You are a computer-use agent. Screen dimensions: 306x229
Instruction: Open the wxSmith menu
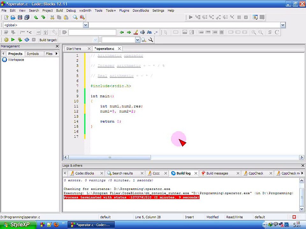pos(85,10)
